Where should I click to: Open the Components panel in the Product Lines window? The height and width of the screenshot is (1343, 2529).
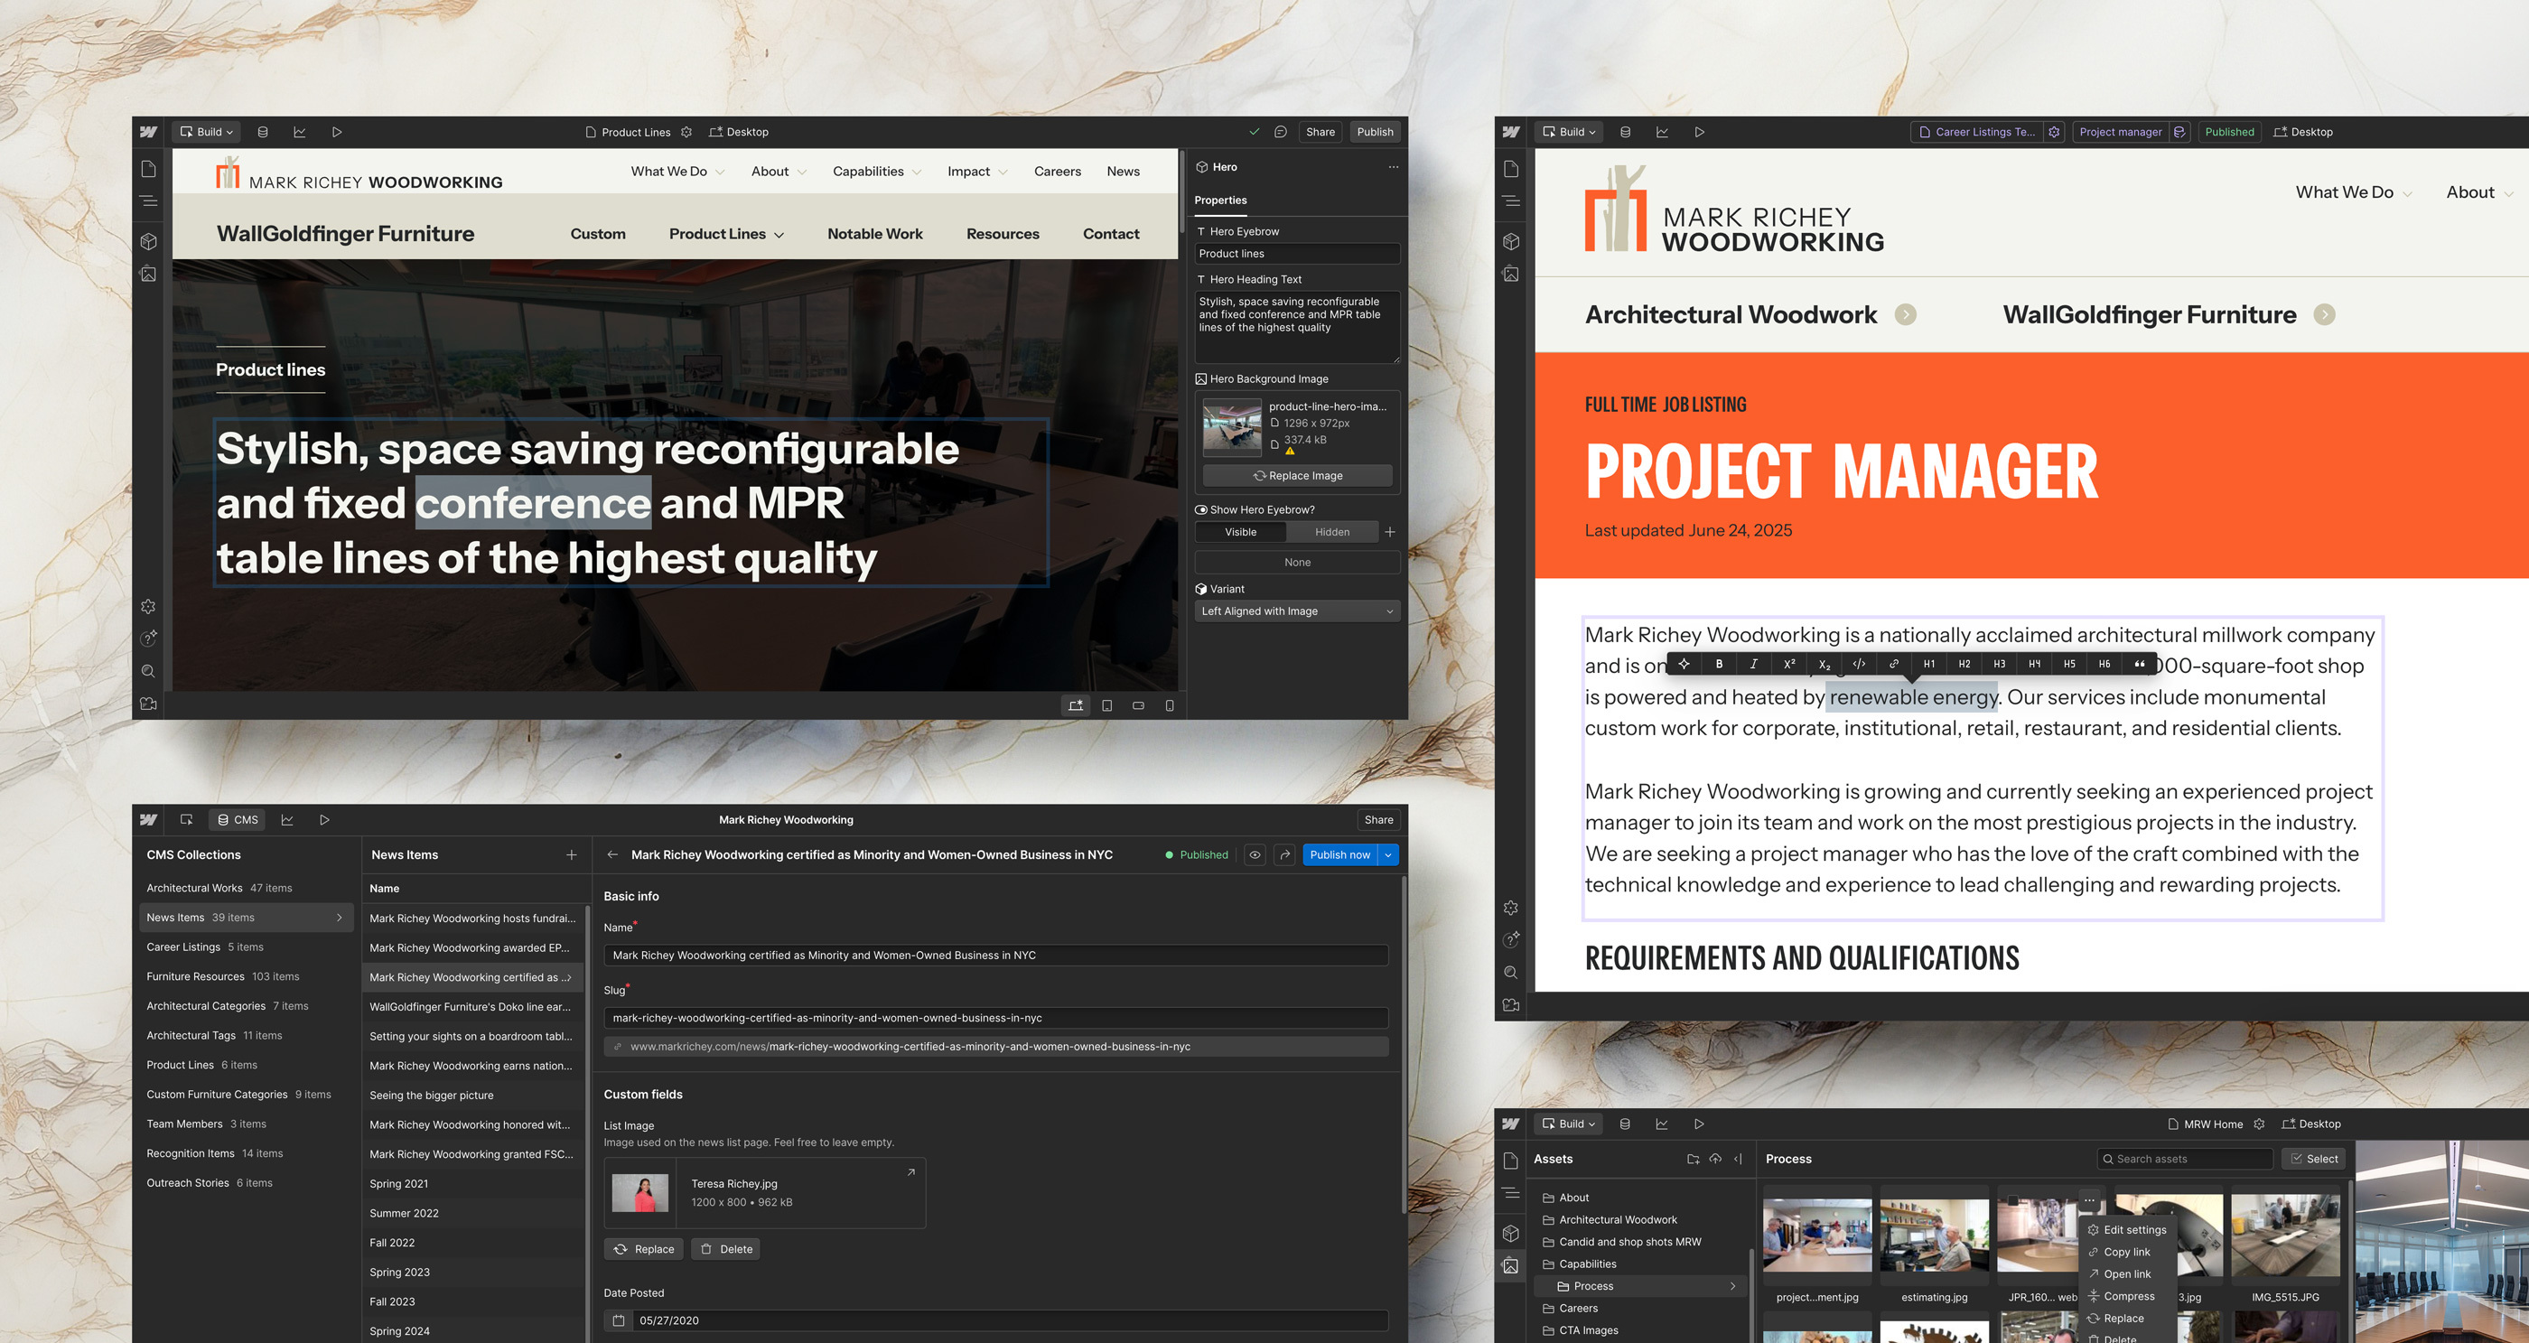pyautogui.click(x=148, y=241)
